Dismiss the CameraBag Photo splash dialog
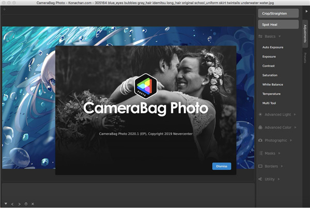The width and height of the screenshot is (310, 208). click(x=221, y=166)
